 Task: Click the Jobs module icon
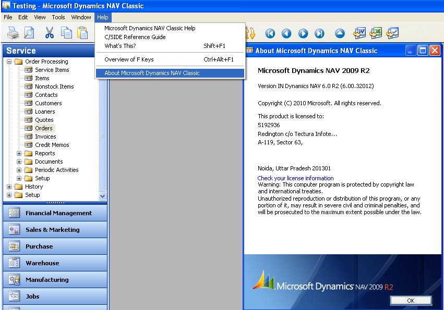tap(14, 296)
